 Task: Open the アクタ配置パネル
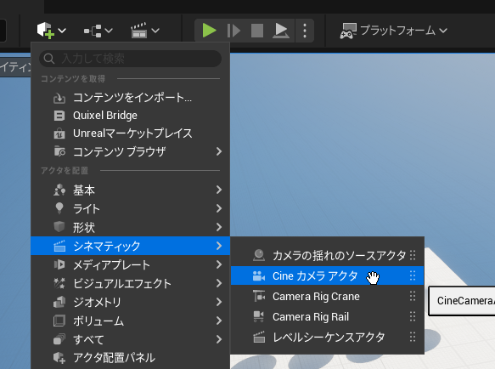tap(130, 358)
